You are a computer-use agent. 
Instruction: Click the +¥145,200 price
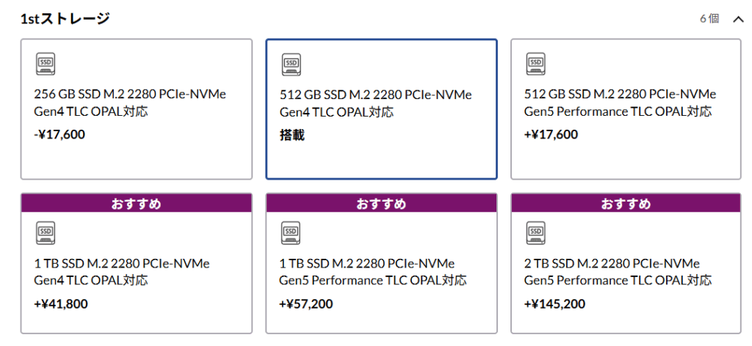555,303
